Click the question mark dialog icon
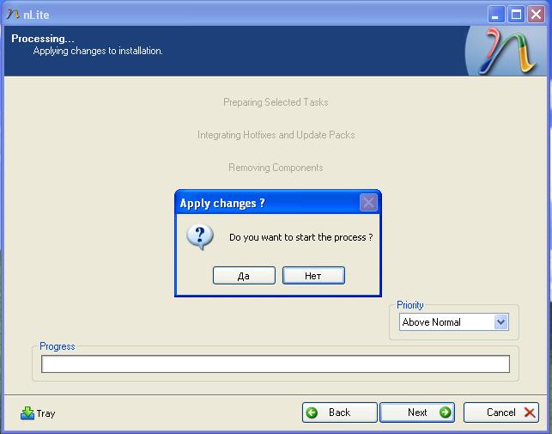This screenshot has width=552, height=434. tap(200, 237)
